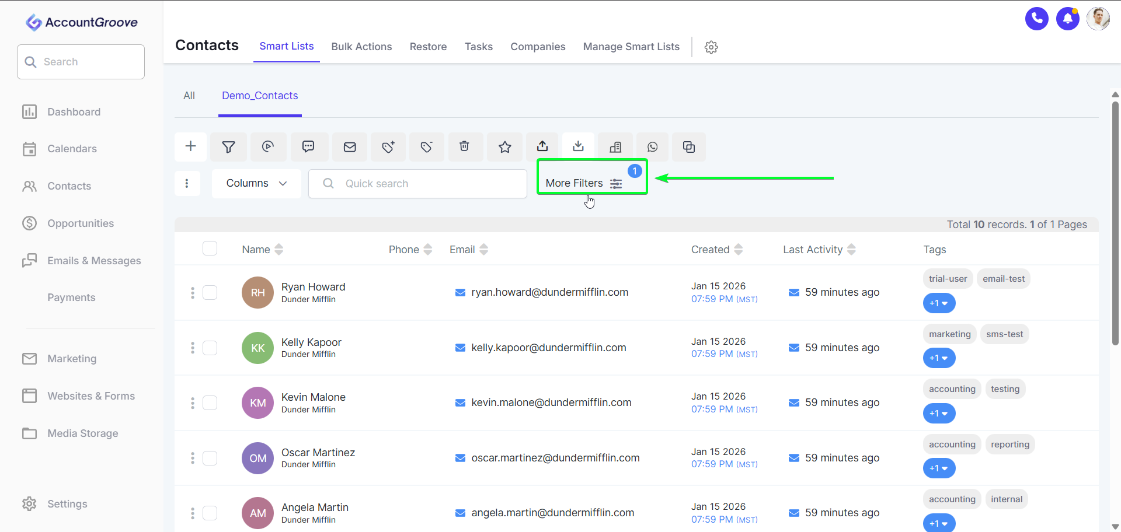Click the send email envelope toolbar icon
The width and height of the screenshot is (1121, 532).
350,147
